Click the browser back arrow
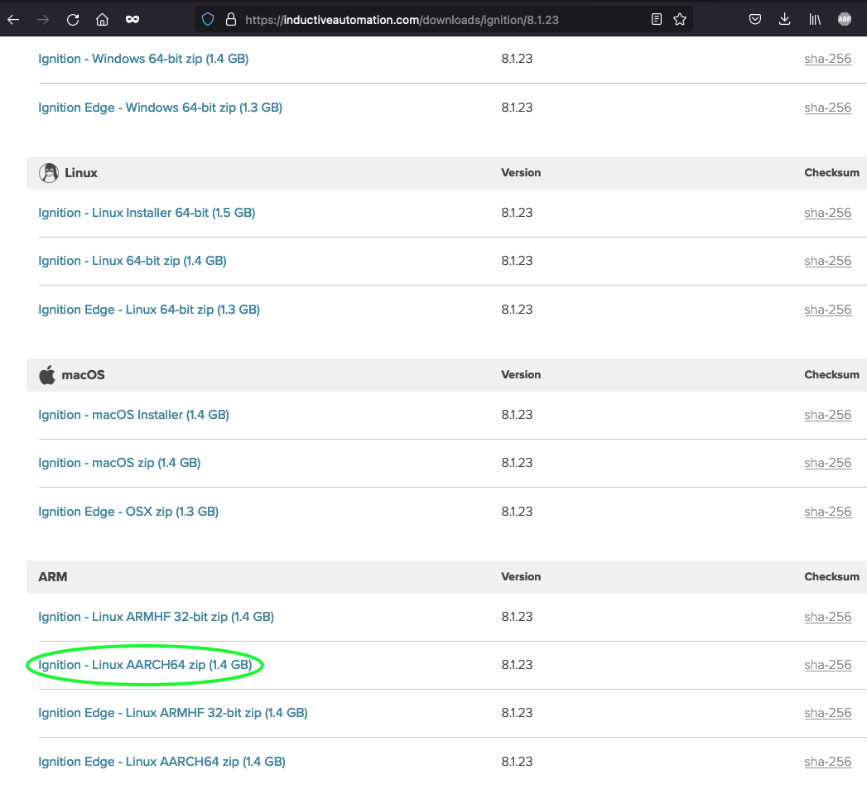Image resolution: width=867 pixels, height=794 pixels. pyautogui.click(x=13, y=20)
